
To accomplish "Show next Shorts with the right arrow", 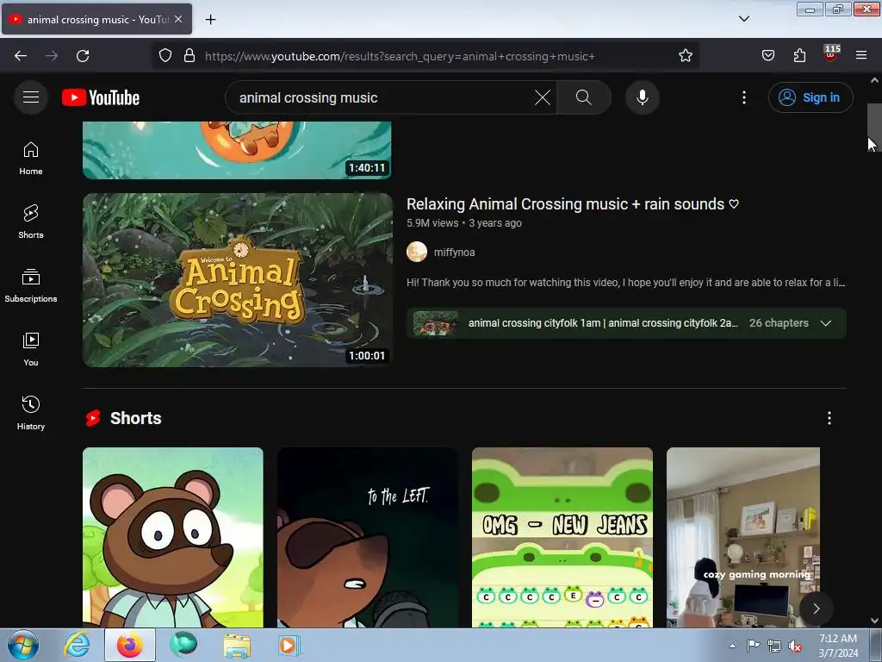I will click(x=817, y=608).
